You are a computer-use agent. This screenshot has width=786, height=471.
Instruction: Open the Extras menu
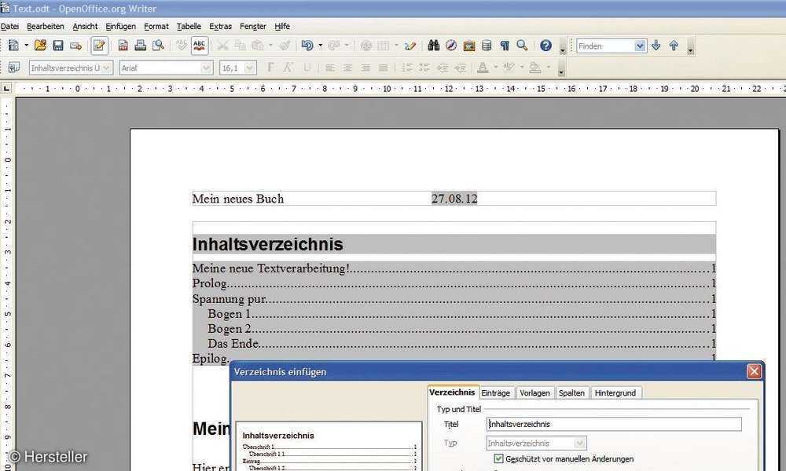click(x=220, y=26)
